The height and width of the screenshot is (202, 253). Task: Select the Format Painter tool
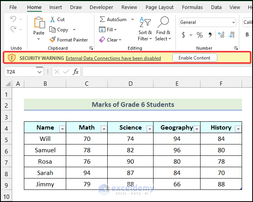[69, 40]
